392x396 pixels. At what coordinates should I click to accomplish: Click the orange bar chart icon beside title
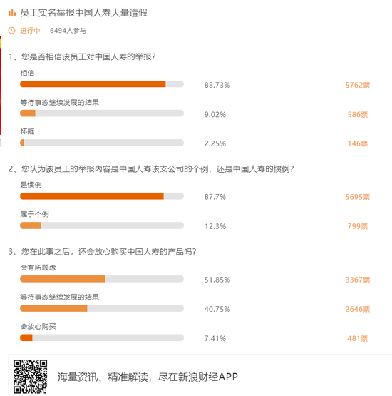pyautogui.click(x=12, y=12)
